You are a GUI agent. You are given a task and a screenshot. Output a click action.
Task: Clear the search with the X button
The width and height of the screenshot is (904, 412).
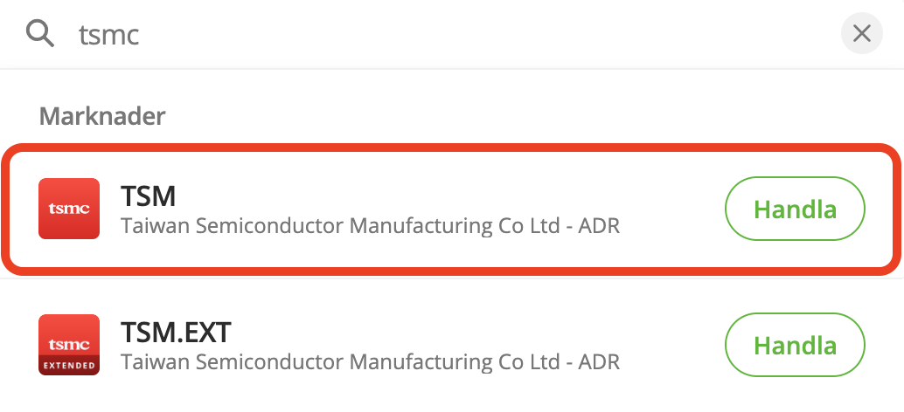[861, 34]
